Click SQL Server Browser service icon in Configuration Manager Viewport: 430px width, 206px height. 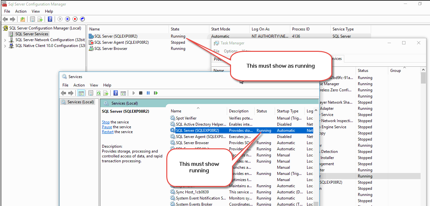pos(92,49)
